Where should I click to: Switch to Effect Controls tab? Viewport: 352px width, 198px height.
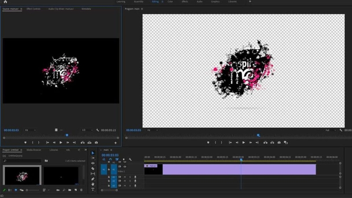point(33,9)
